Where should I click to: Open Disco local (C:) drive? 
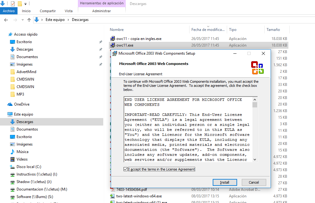[x=29, y=167]
